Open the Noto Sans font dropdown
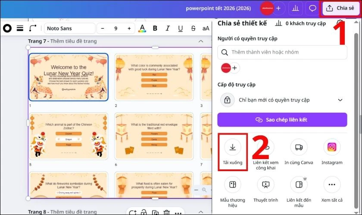The width and height of the screenshot is (362, 215). coord(69,28)
